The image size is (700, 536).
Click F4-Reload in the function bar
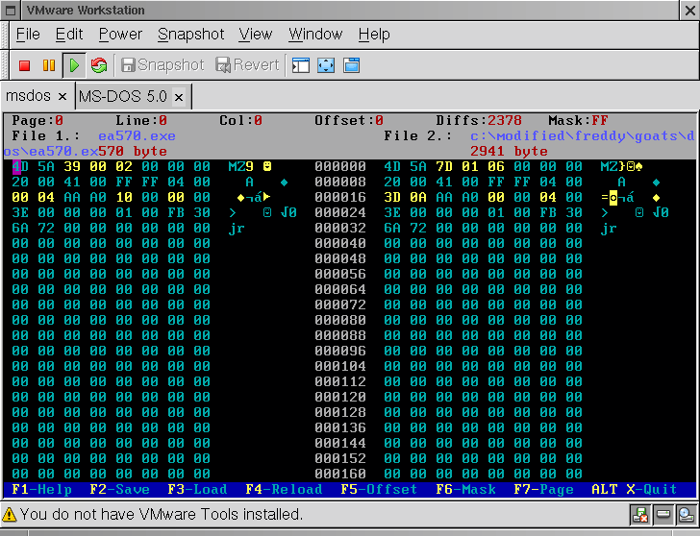[x=284, y=489]
